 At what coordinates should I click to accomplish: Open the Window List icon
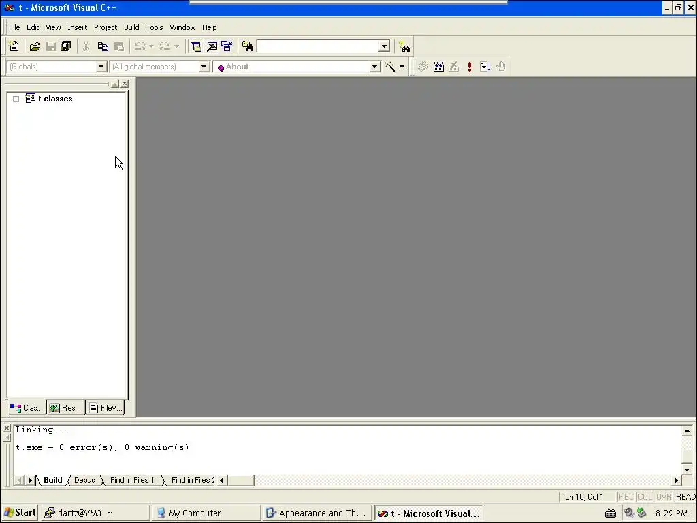(227, 46)
